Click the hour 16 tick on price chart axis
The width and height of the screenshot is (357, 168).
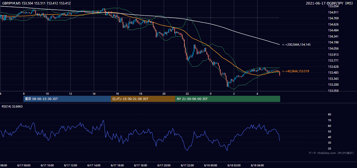click(117, 94)
